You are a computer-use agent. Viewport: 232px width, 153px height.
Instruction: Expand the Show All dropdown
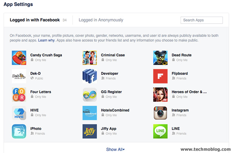click(x=115, y=150)
